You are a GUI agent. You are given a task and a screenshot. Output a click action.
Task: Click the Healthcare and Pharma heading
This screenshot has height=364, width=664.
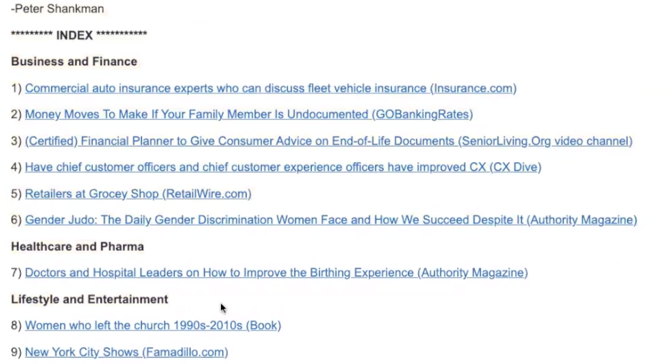click(77, 247)
